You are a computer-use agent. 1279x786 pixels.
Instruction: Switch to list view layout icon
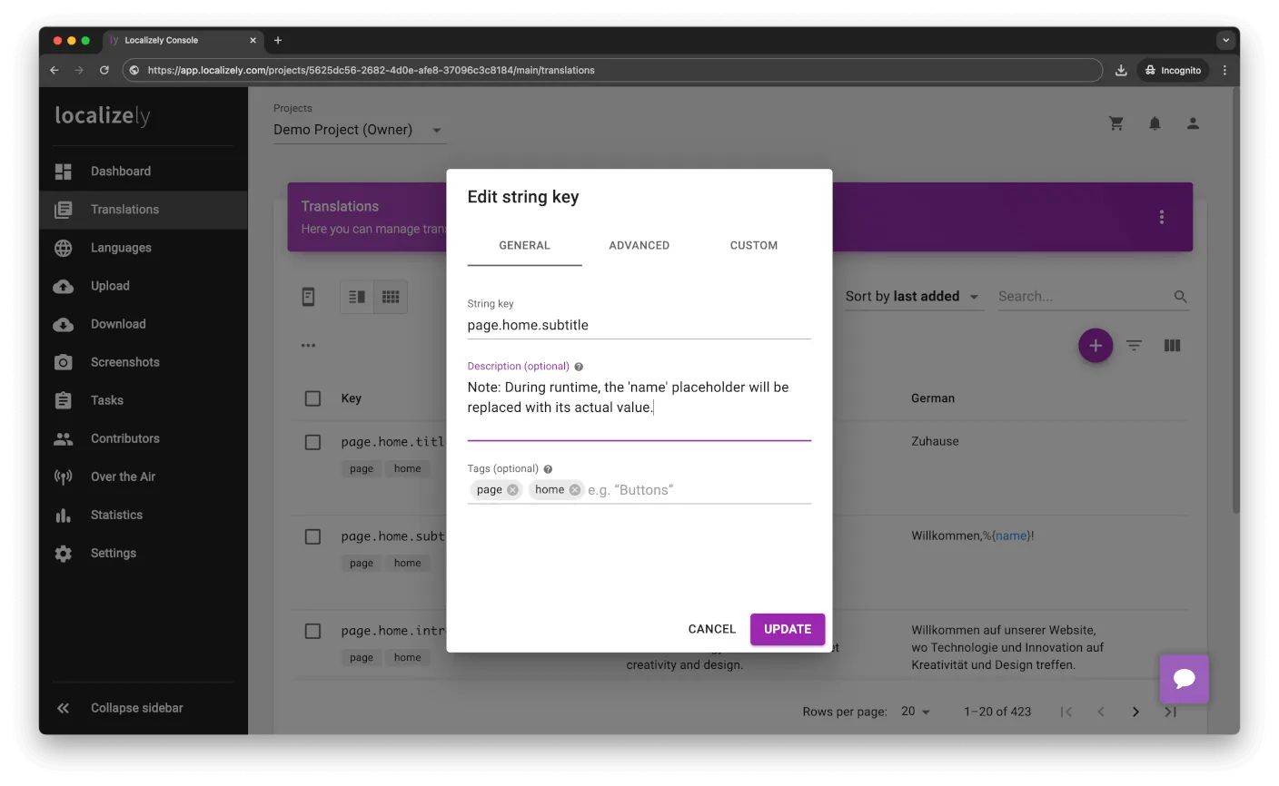[357, 297]
